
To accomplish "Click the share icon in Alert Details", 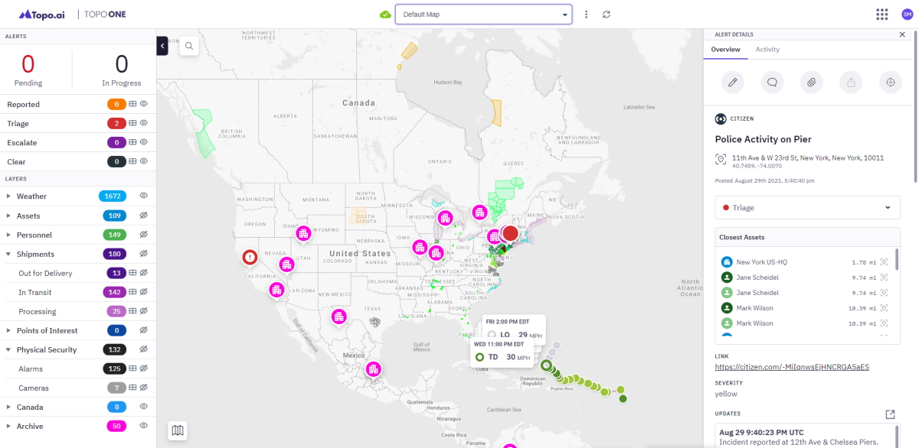I will coord(851,82).
